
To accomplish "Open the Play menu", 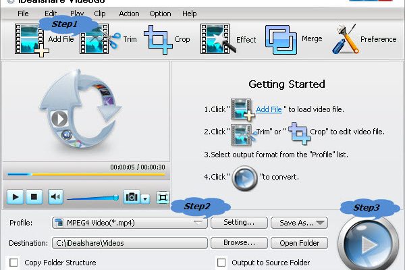I will coord(77,13).
